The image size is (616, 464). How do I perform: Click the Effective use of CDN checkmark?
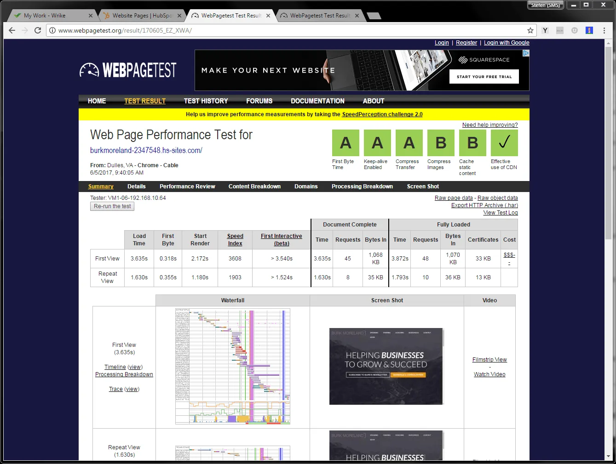pyautogui.click(x=504, y=143)
